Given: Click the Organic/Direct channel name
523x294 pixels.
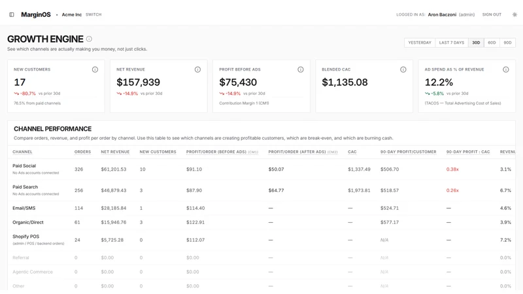Looking at the screenshot, I should click(28, 222).
